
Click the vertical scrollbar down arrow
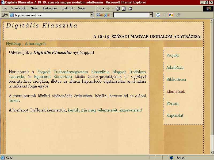coord(212,152)
